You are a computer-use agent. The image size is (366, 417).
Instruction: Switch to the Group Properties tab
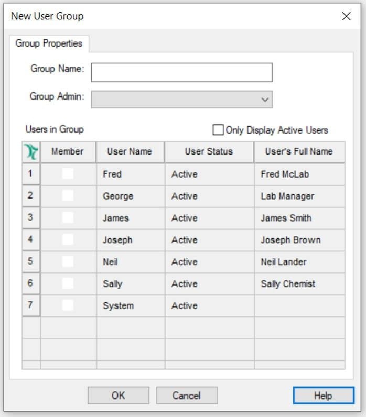point(49,43)
